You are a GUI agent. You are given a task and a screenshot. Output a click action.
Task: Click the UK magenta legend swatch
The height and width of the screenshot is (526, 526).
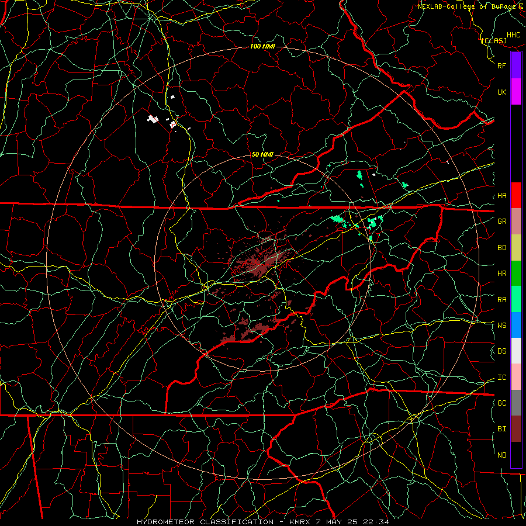click(516, 92)
